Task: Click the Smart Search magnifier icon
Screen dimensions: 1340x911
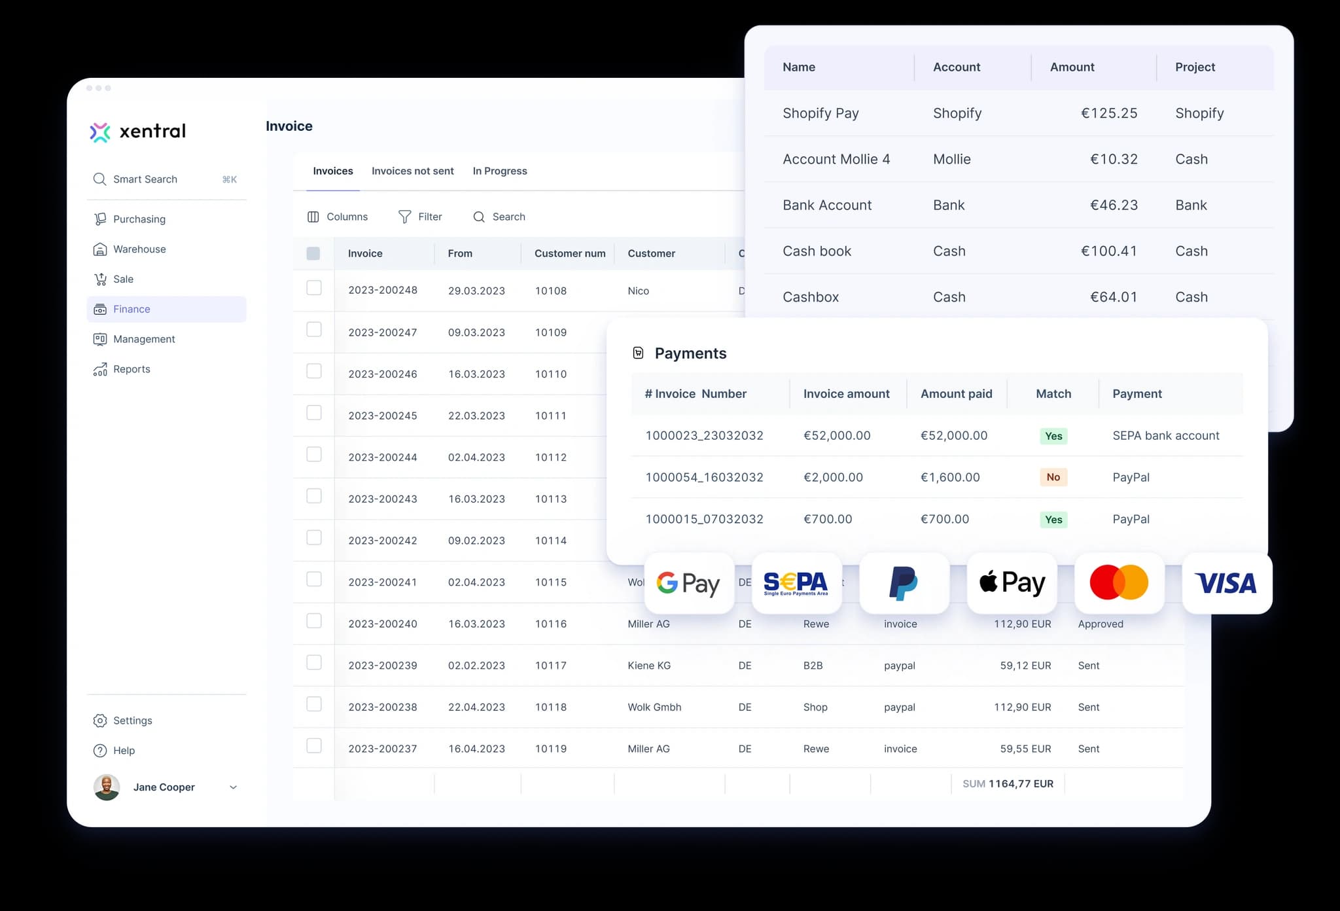Action: (99, 179)
